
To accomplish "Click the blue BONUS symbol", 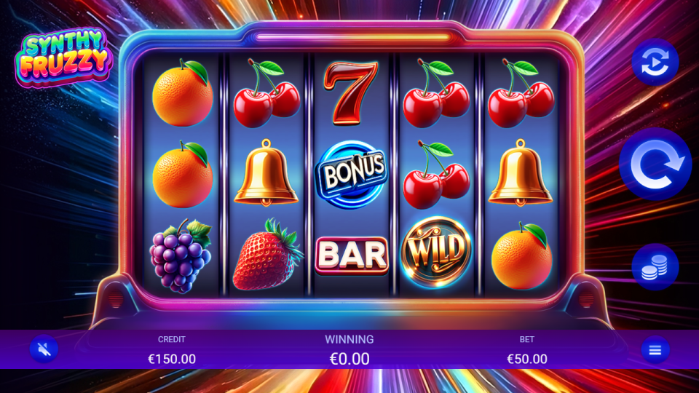I will coord(351,174).
